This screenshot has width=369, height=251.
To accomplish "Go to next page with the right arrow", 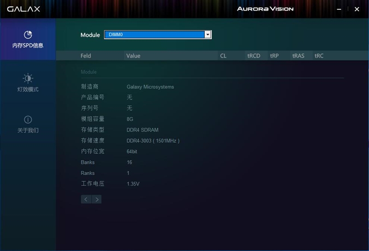I will (97, 199).
